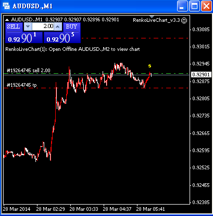Decrease lot volume with down arrow
This screenshot has width=213, height=216.
coord(28,26)
